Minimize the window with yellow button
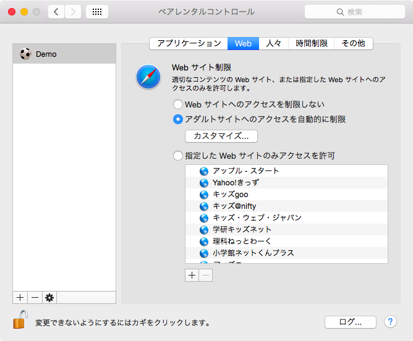Image resolution: width=413 pixels, height=341 pixels. (x=24, y=12)
